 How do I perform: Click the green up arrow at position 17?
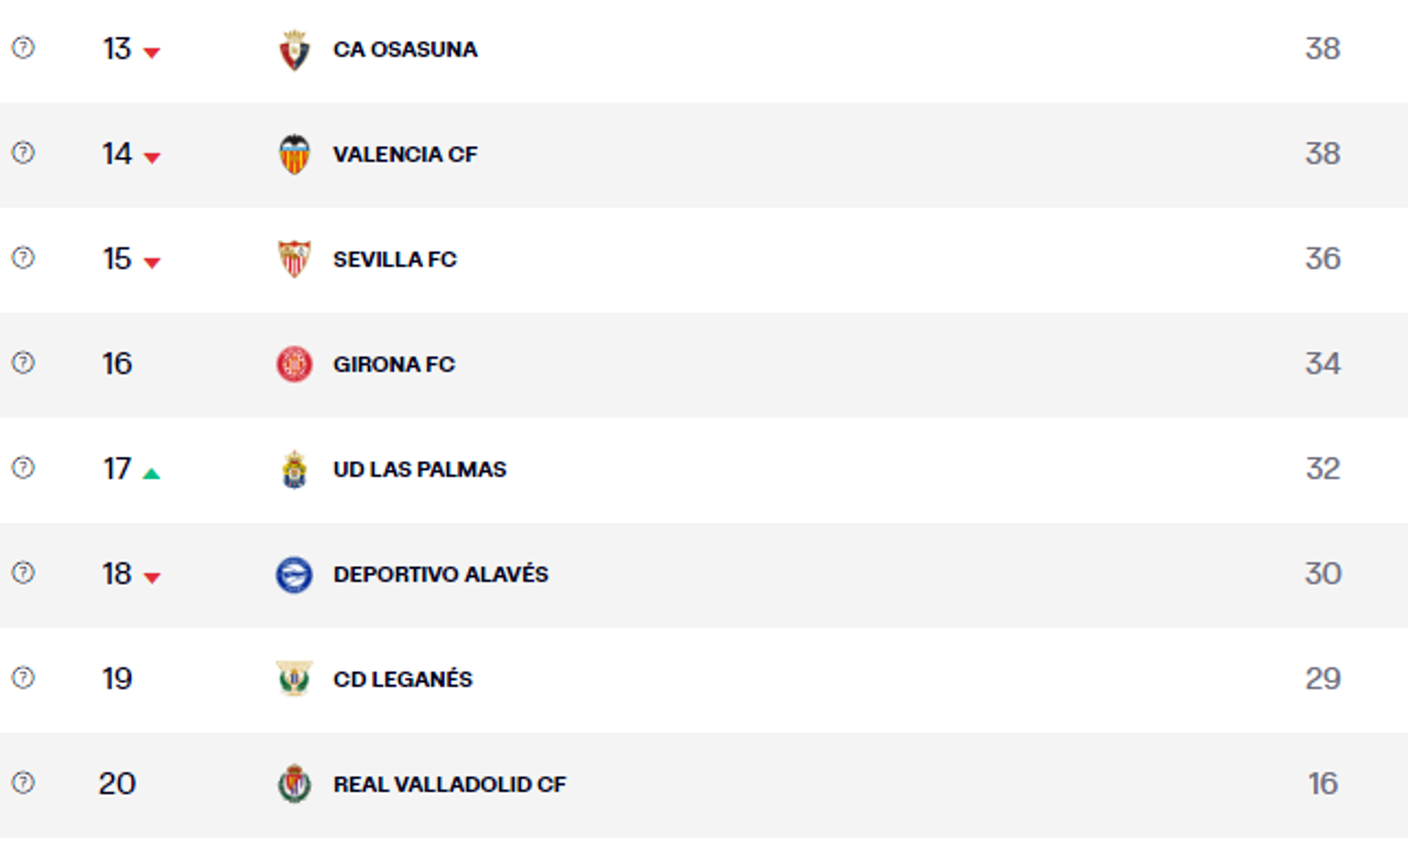coord(152,474)
